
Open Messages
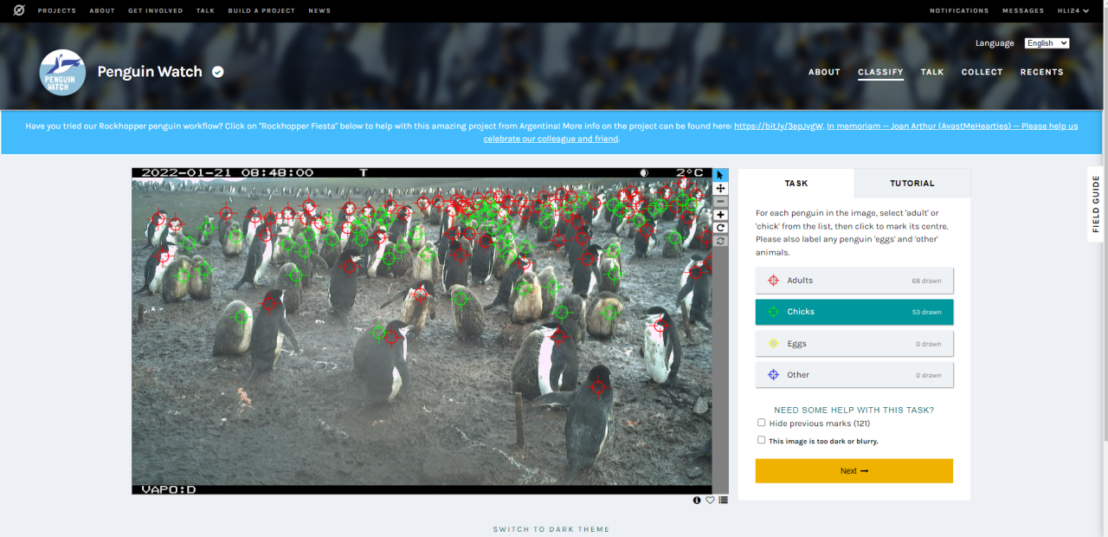[x=1023, y=10]
